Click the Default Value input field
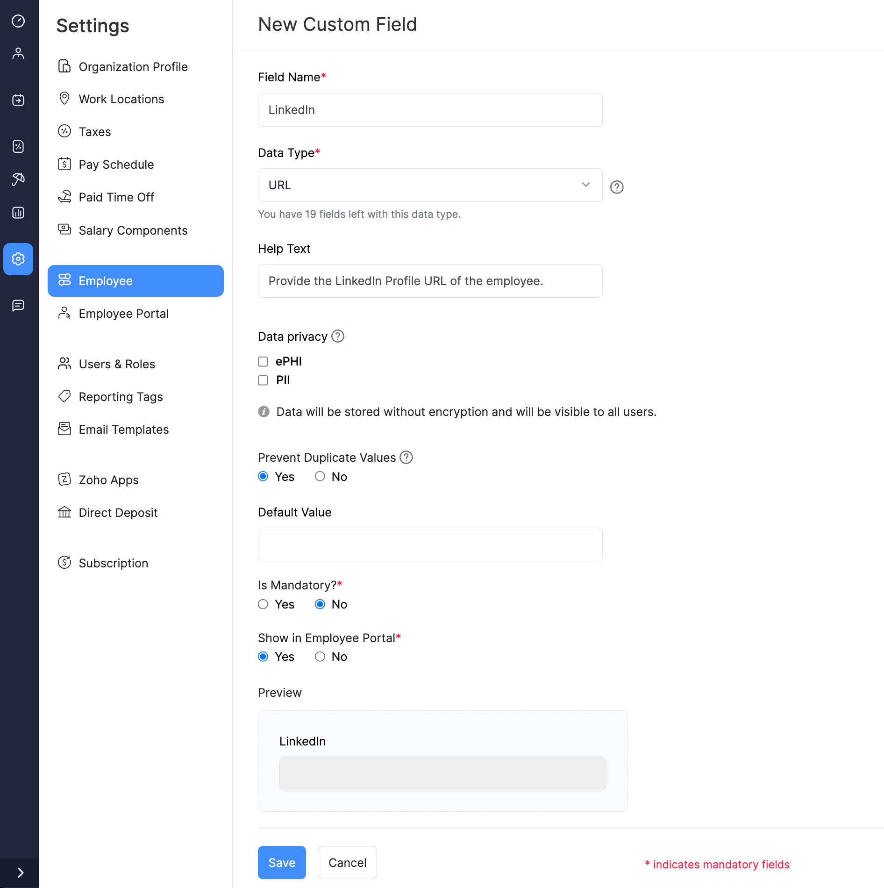The height and width of the screenshot is (888, 884). [429, 544]
